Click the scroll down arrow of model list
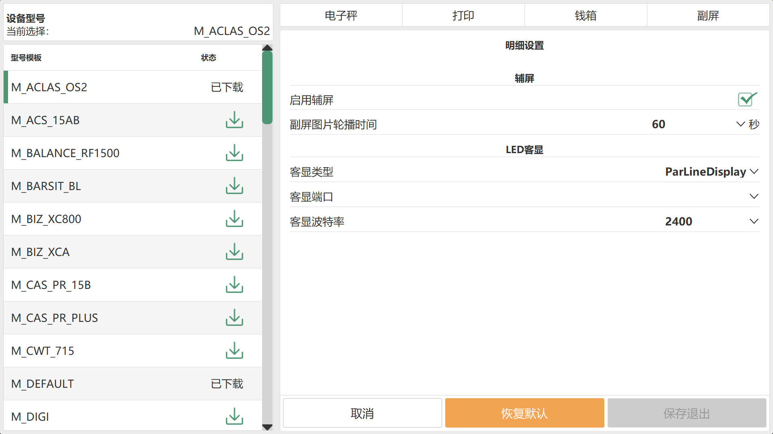The width and height of the screenshot is (773, 434). click(x=267, y=427)
